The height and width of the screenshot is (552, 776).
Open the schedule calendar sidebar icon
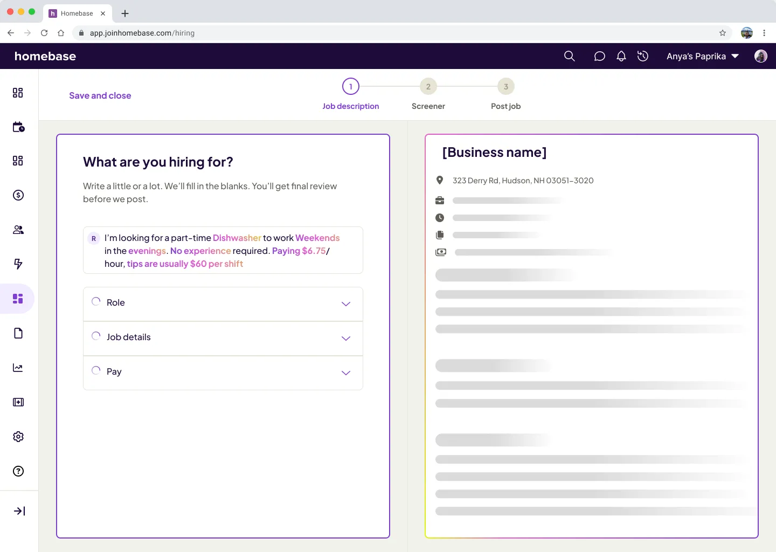click(x=18, y=127)
